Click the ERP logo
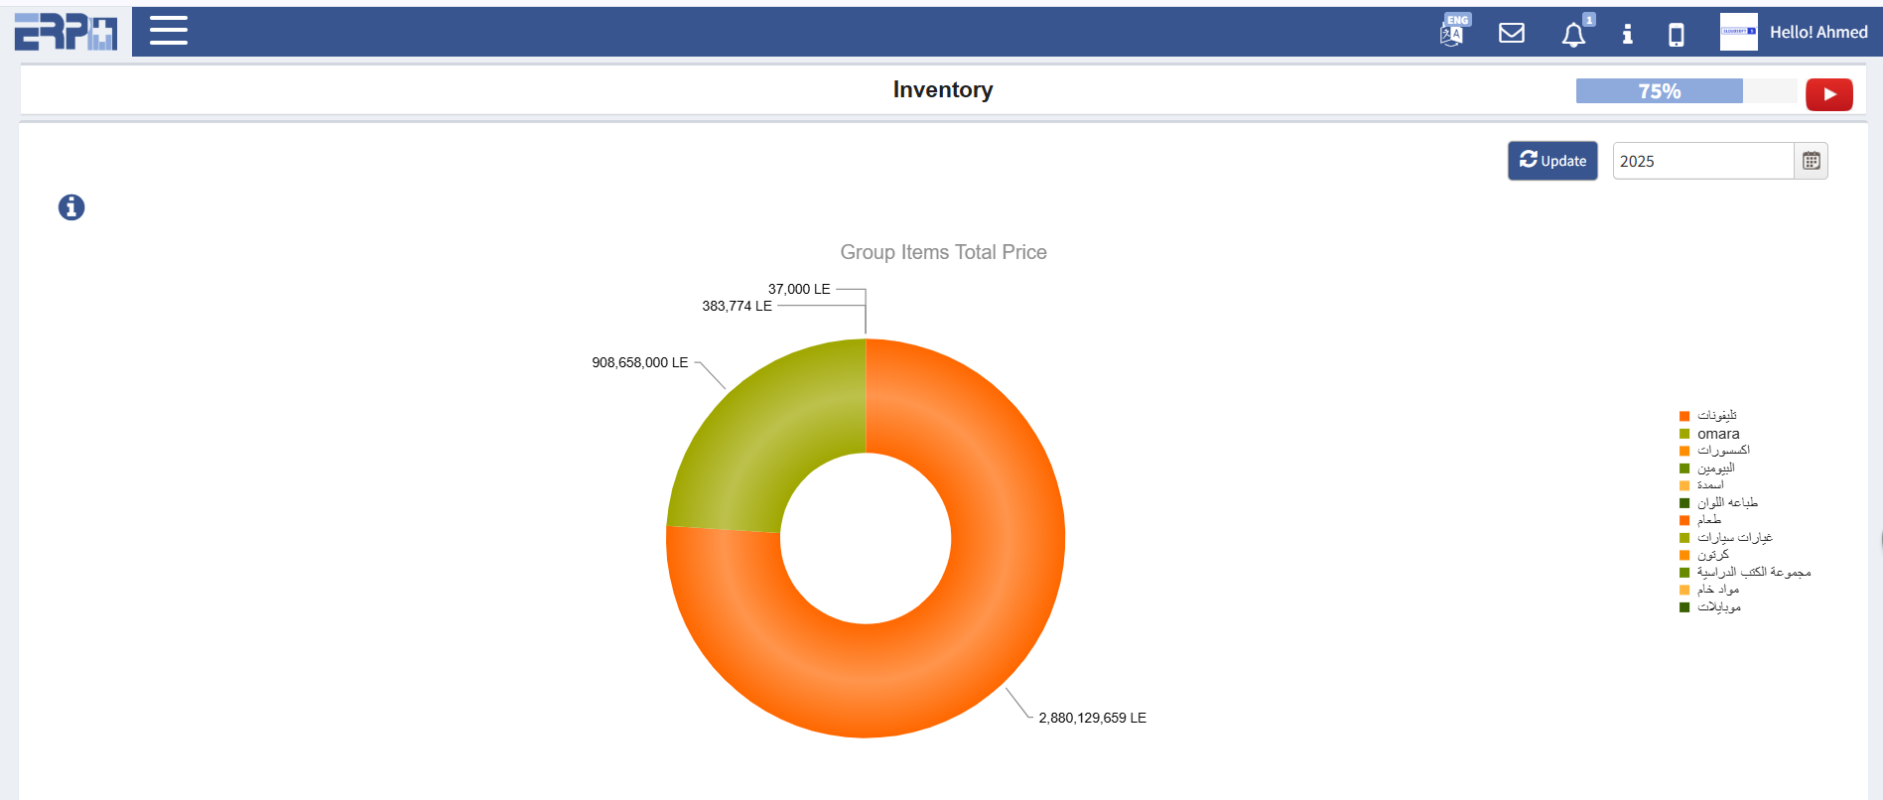This screenshot has height=800, width=1883. [66, 32]
